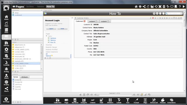Open the Share workspace in sidebar
The height and width of the screenshot is (105, 187).
(x=6, y=90)
